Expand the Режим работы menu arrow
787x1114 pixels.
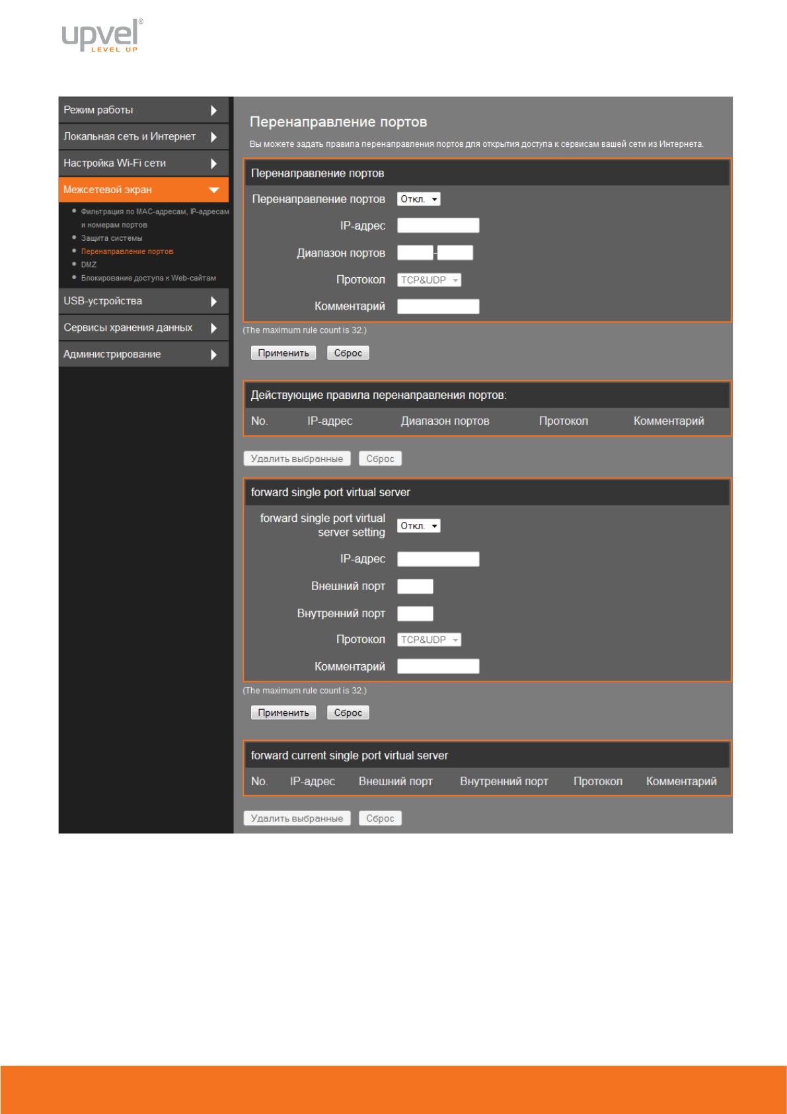(x=213, y=110)
